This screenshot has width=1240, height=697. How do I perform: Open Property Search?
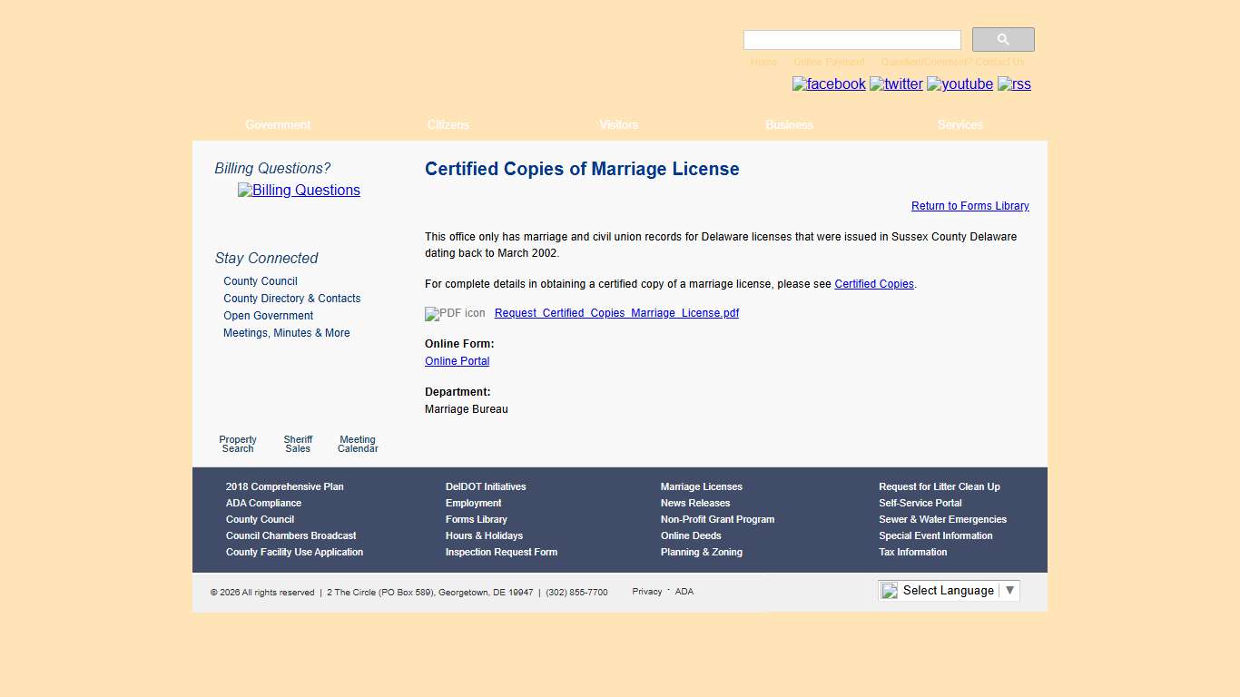[x=237, y=444]
